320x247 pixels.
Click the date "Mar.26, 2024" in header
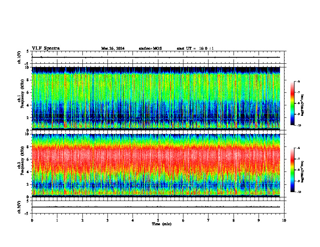point(113,48)
